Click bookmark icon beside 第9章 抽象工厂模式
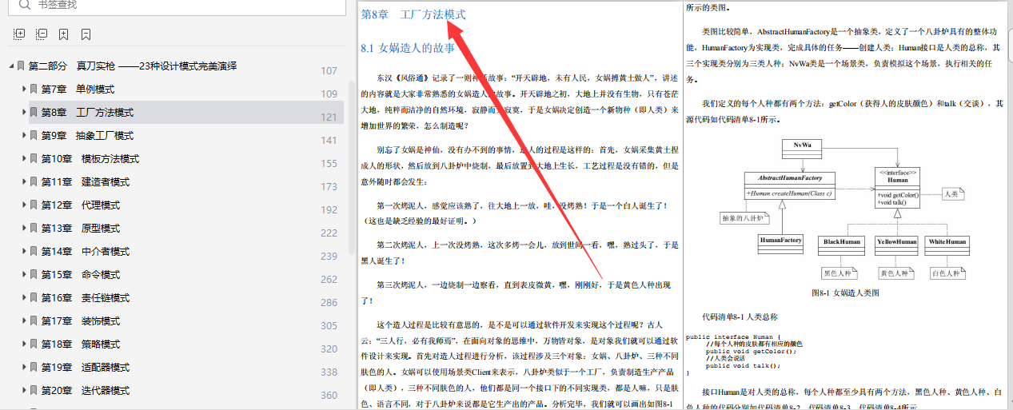The height and width of the screenshot is (410, 1013). click(x=34, y=136)
